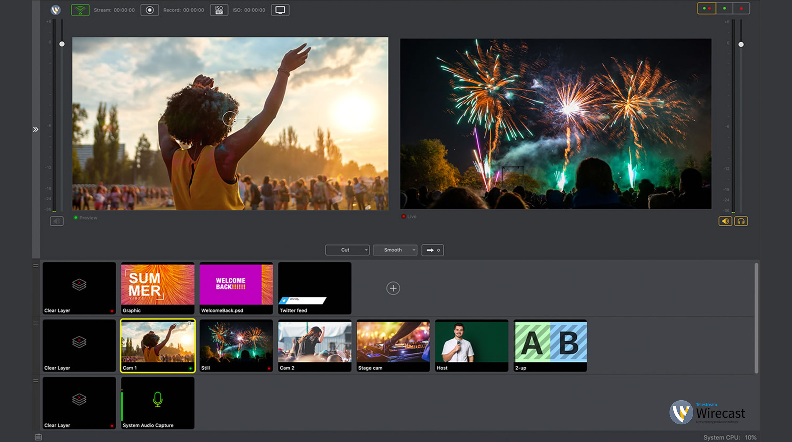Select the System Audio Capture shot
Viewport: 792px width, 442px height.
pyautogui.click(x=158, y=403)
